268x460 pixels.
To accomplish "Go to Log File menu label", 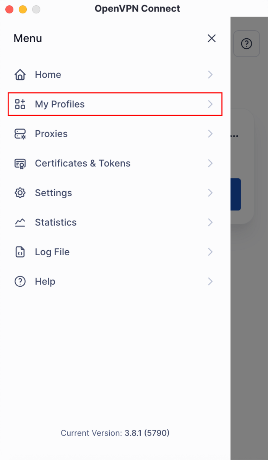I will (52, 252).
